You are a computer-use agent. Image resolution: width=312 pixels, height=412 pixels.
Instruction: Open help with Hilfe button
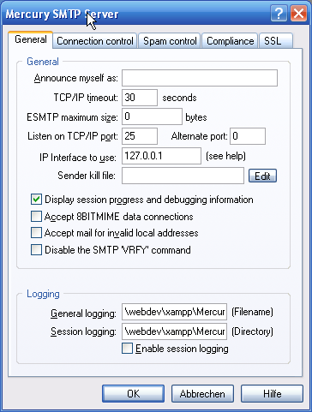click(x=272, y=394)
